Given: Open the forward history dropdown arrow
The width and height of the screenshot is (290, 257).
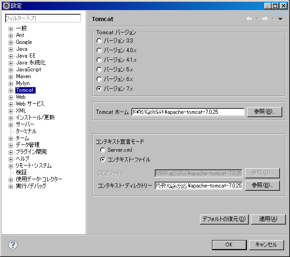Looking at the screenshot, I should pos(273,19).
